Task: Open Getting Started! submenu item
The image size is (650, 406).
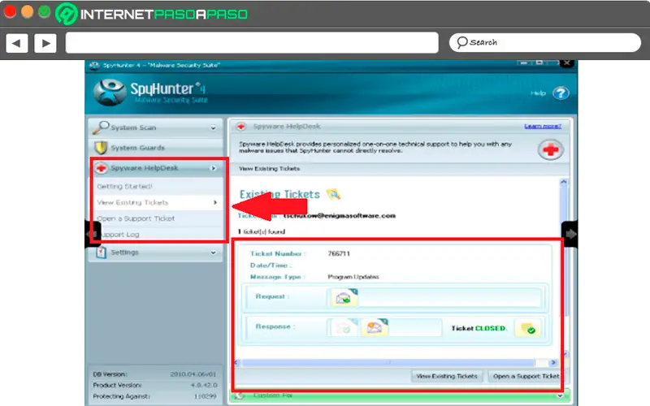Action: click(x=125, y=187)
